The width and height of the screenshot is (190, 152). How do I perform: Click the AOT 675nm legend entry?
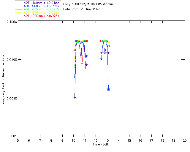tap(38, 9)
